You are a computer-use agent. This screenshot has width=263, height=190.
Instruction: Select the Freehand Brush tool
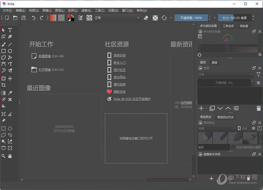coord(4,44)
